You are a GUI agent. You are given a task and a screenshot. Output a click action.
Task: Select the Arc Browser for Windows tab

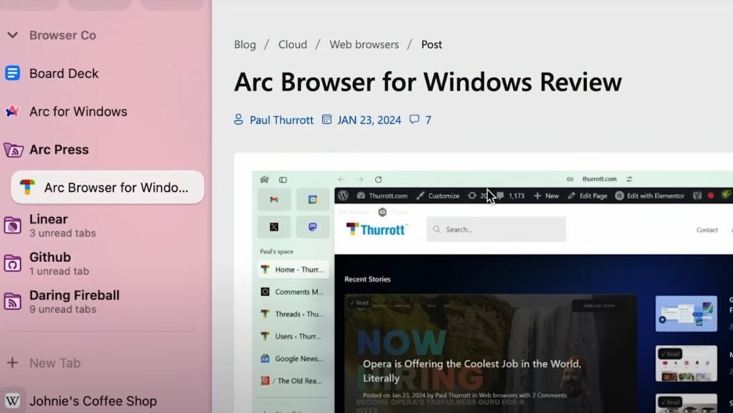[106, 188]
